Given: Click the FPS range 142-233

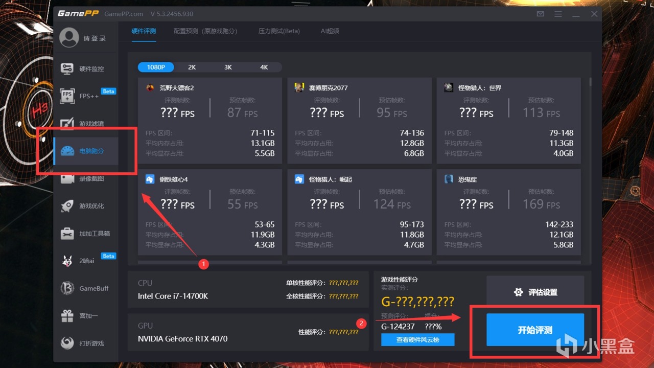Looking at the screenshot, I should click(559, 224).
